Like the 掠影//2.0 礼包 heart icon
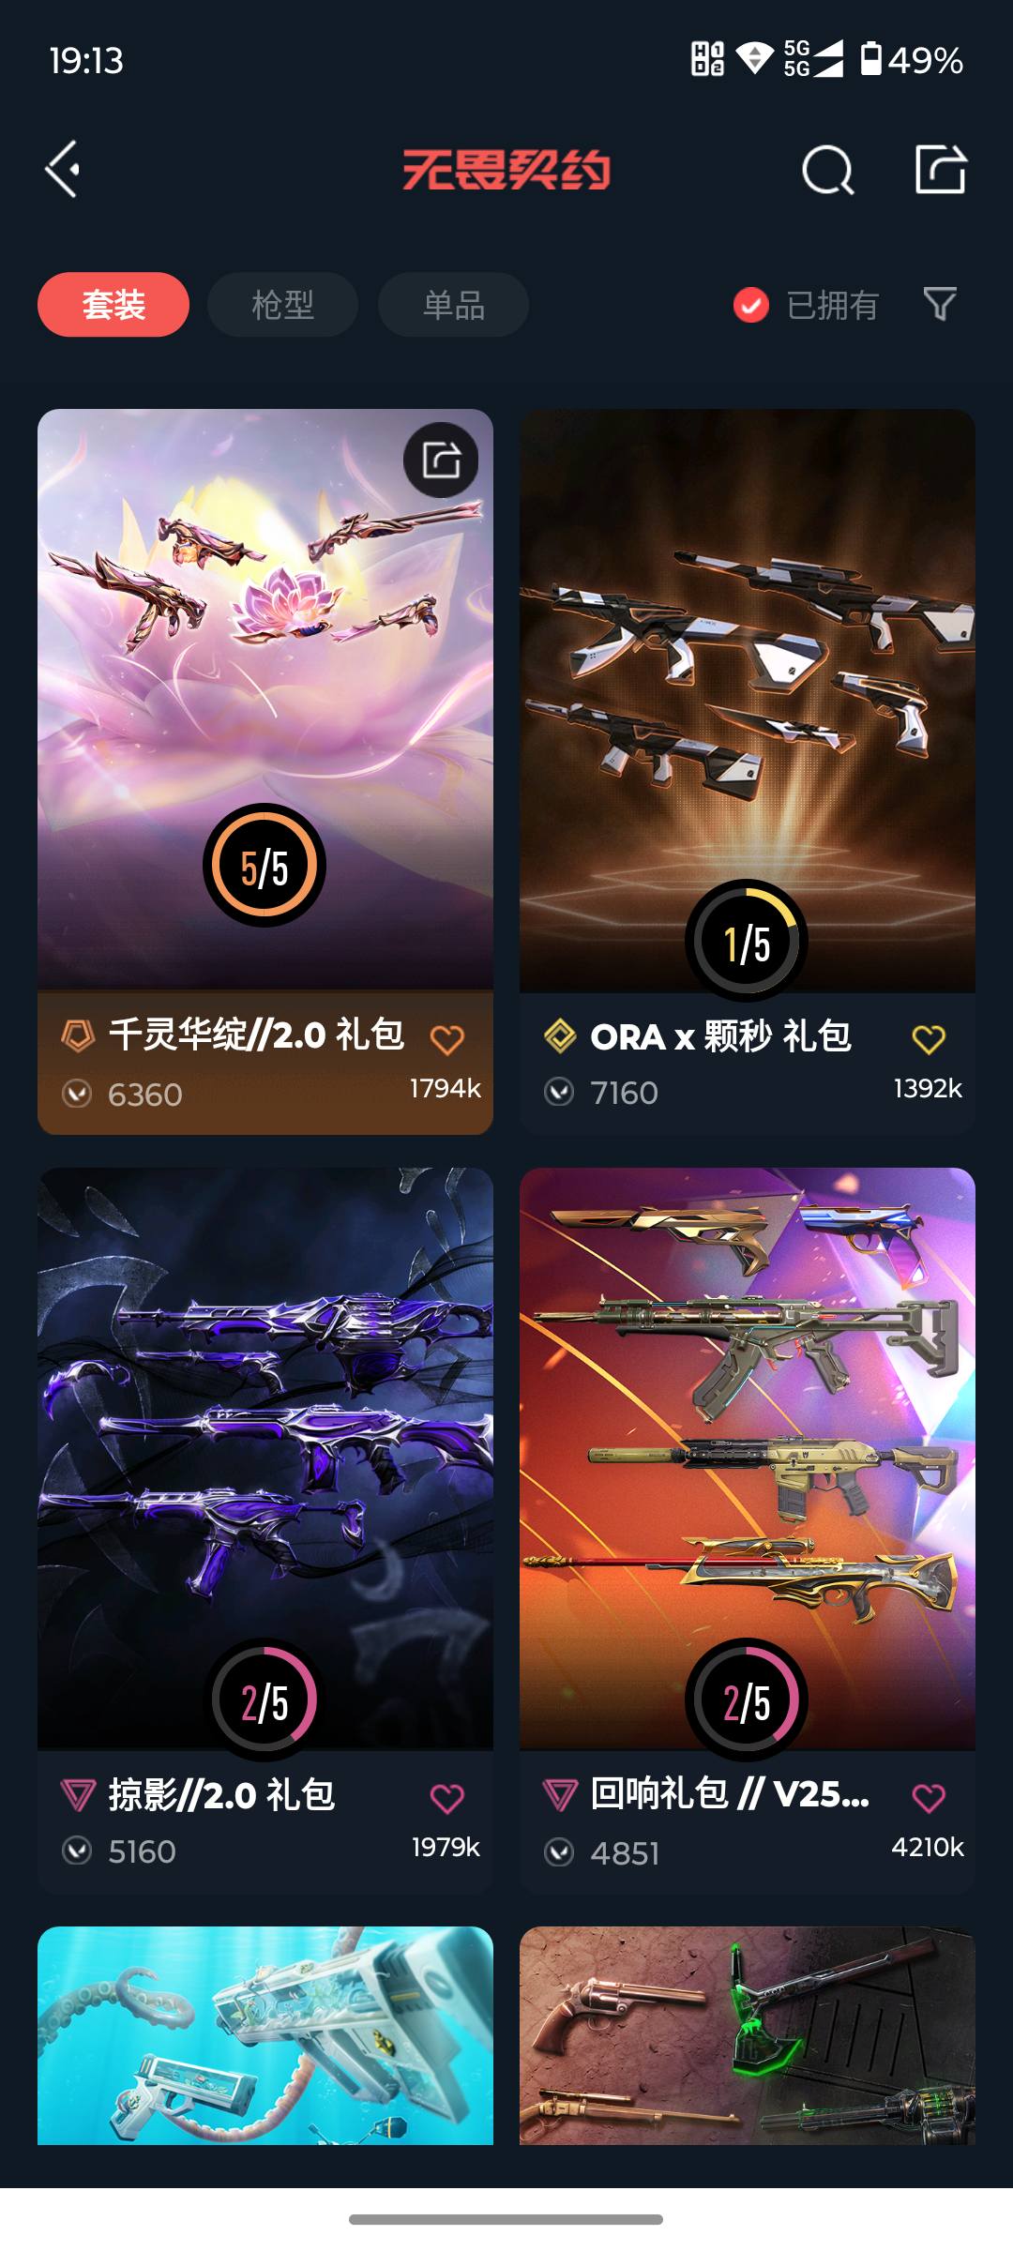 [446, 1798]
